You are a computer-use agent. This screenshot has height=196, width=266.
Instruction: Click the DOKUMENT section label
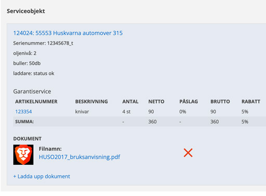pos(28,139)
